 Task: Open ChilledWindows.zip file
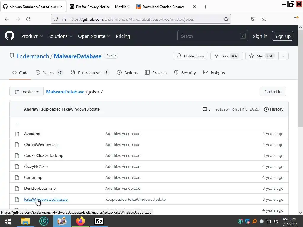coord(41,145)
